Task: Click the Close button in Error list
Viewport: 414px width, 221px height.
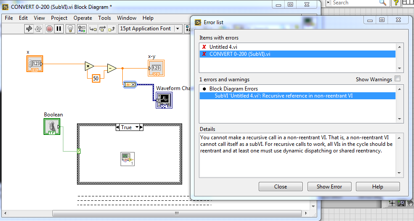Action: pyautogui.click(x=280, y=186)
